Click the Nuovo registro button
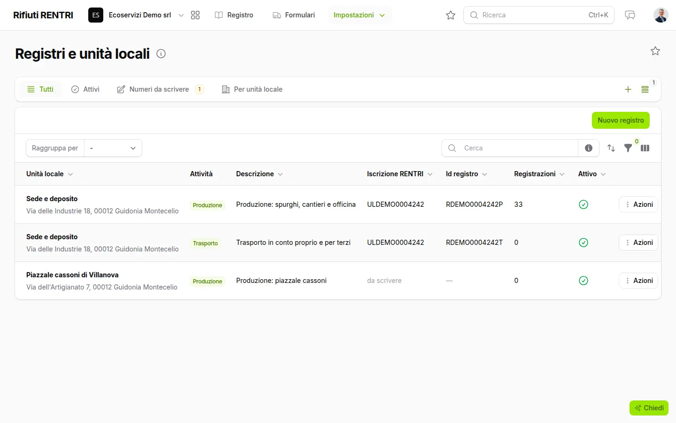Viewport: 676px width, 423px height. click(x=621, y=120)
